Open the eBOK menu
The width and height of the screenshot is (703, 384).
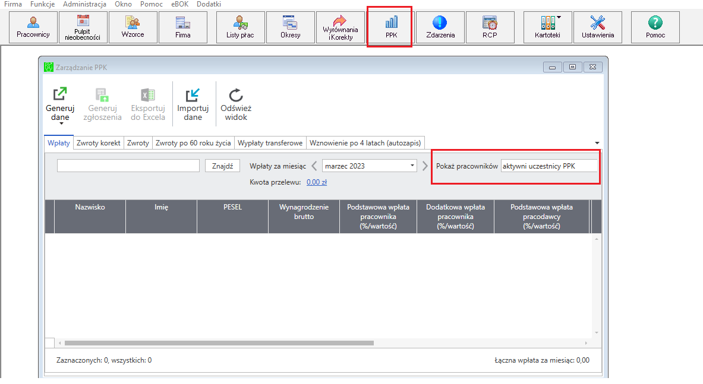point(180,4)
